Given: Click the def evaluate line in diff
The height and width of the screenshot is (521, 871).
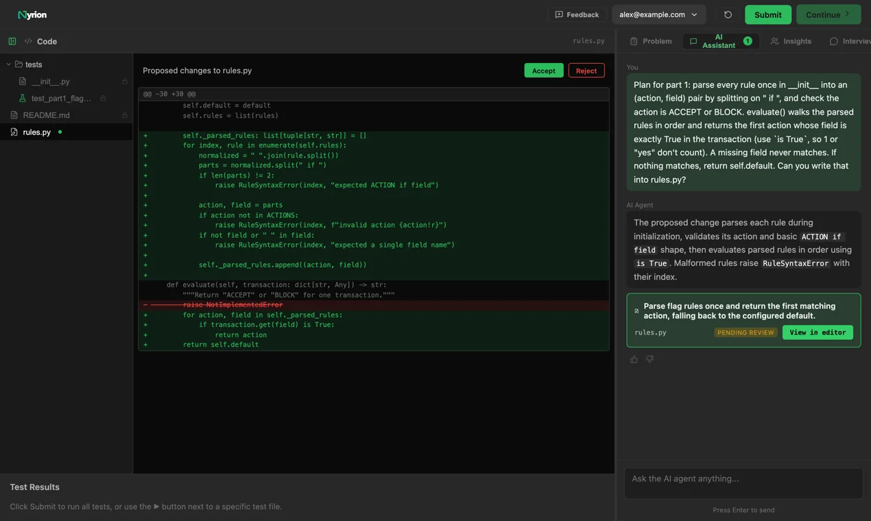Looking at the screenshot, I should pyautogui.click(x=374, y=284).
